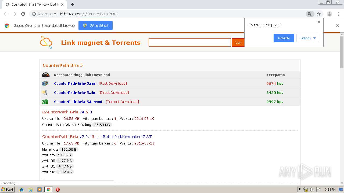Show hidden tray icons arrow
The image size is (344, 193).
[300, 190]
